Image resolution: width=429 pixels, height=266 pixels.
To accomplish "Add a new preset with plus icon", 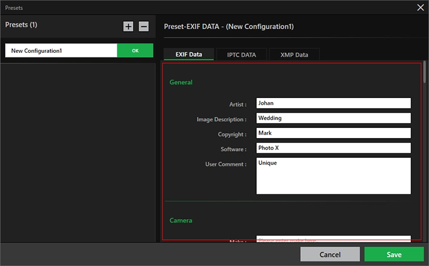I will point(128,26).
